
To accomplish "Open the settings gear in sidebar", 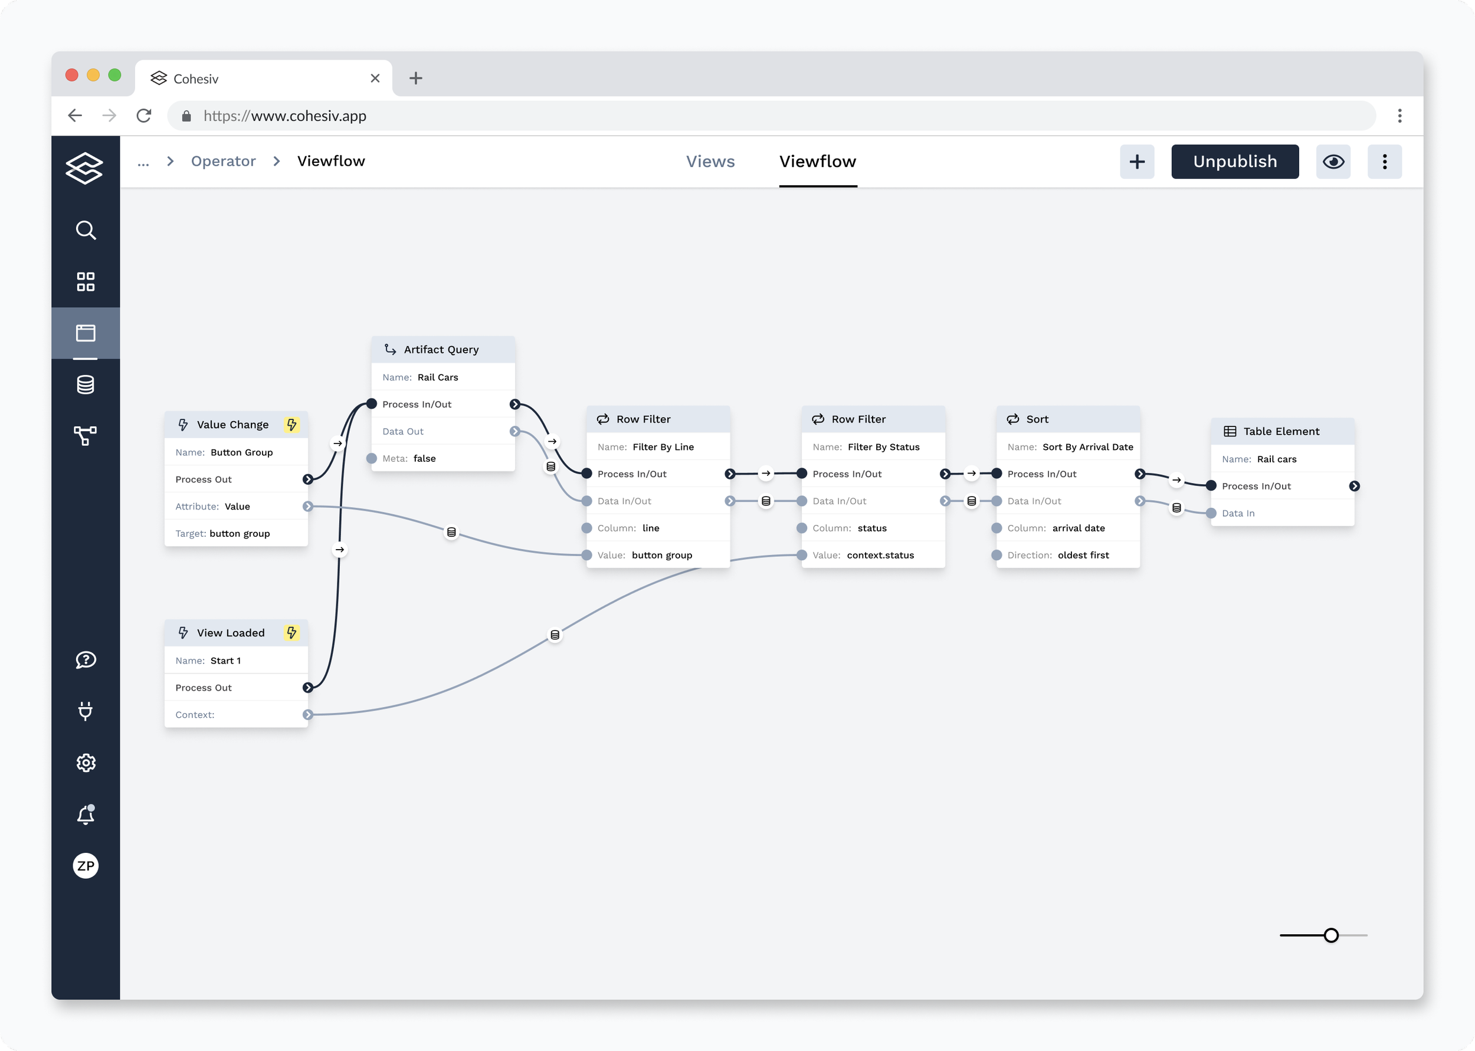I will 86,763.
